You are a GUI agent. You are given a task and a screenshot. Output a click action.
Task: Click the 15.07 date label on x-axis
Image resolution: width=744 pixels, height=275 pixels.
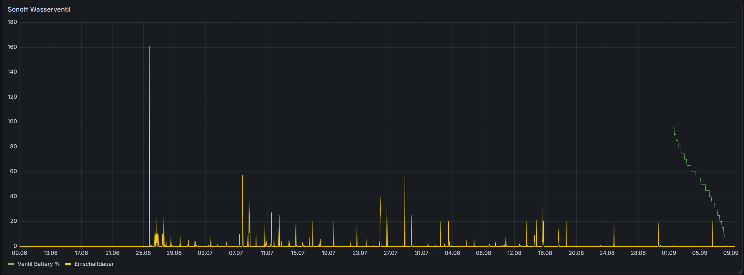(x=298, y=253)
